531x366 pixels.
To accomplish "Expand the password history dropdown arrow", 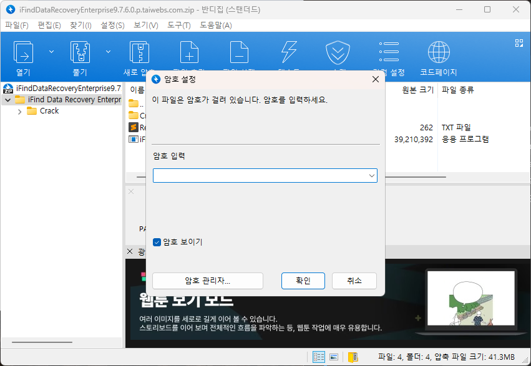I will (371, 176).
